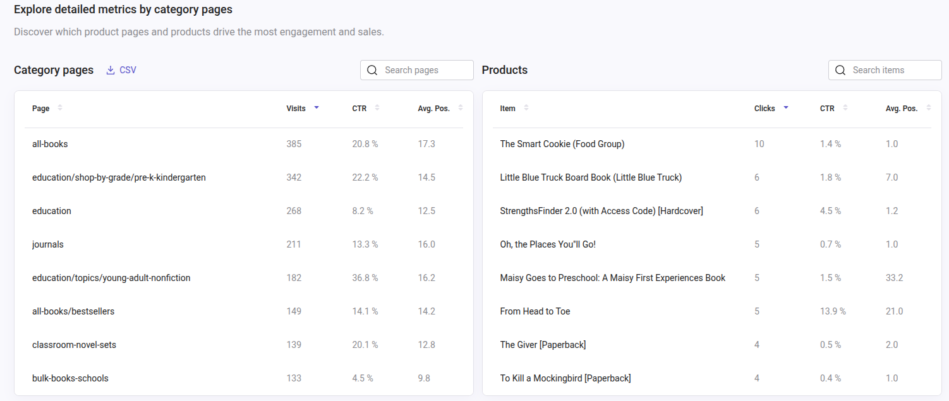
Task: Toggle sort on the products CTR column
Action: point(845,108)
